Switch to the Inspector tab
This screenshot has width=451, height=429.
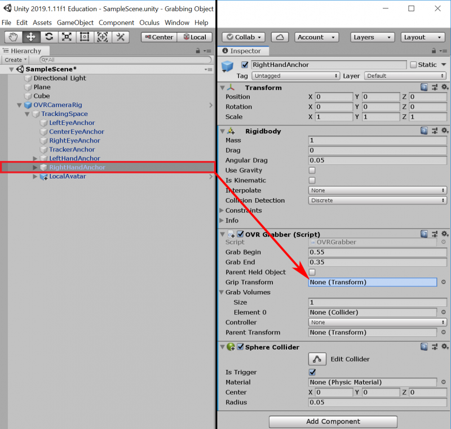coord(243,51)
